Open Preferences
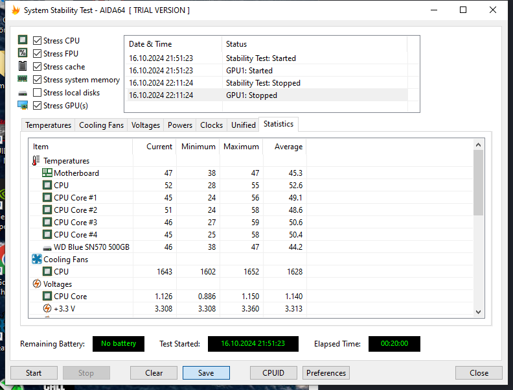The width and height of the screenshot is (513, 390). coord(326,373)
